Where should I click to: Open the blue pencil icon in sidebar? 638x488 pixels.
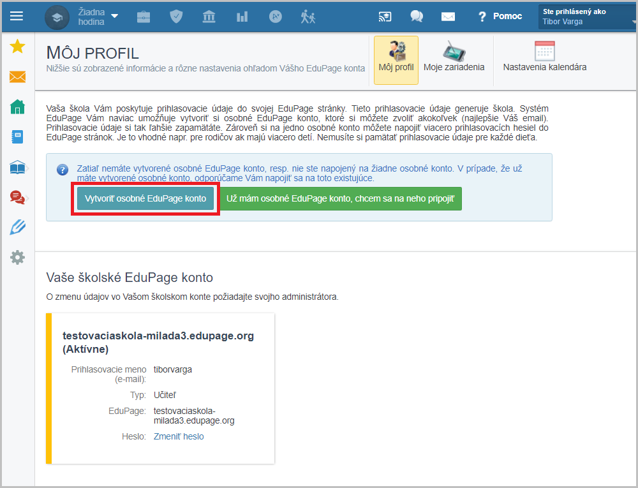(x=17, y=227)
